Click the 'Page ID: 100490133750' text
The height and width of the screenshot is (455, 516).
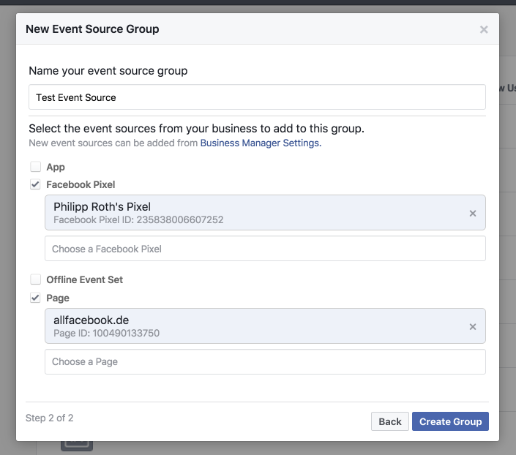[x=106, y=334]
